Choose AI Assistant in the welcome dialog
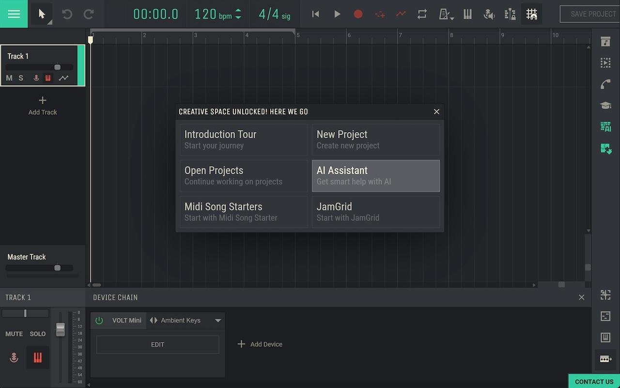Viewport: 620px width, 388px height. pyautogui.click(x=375, y=176)
